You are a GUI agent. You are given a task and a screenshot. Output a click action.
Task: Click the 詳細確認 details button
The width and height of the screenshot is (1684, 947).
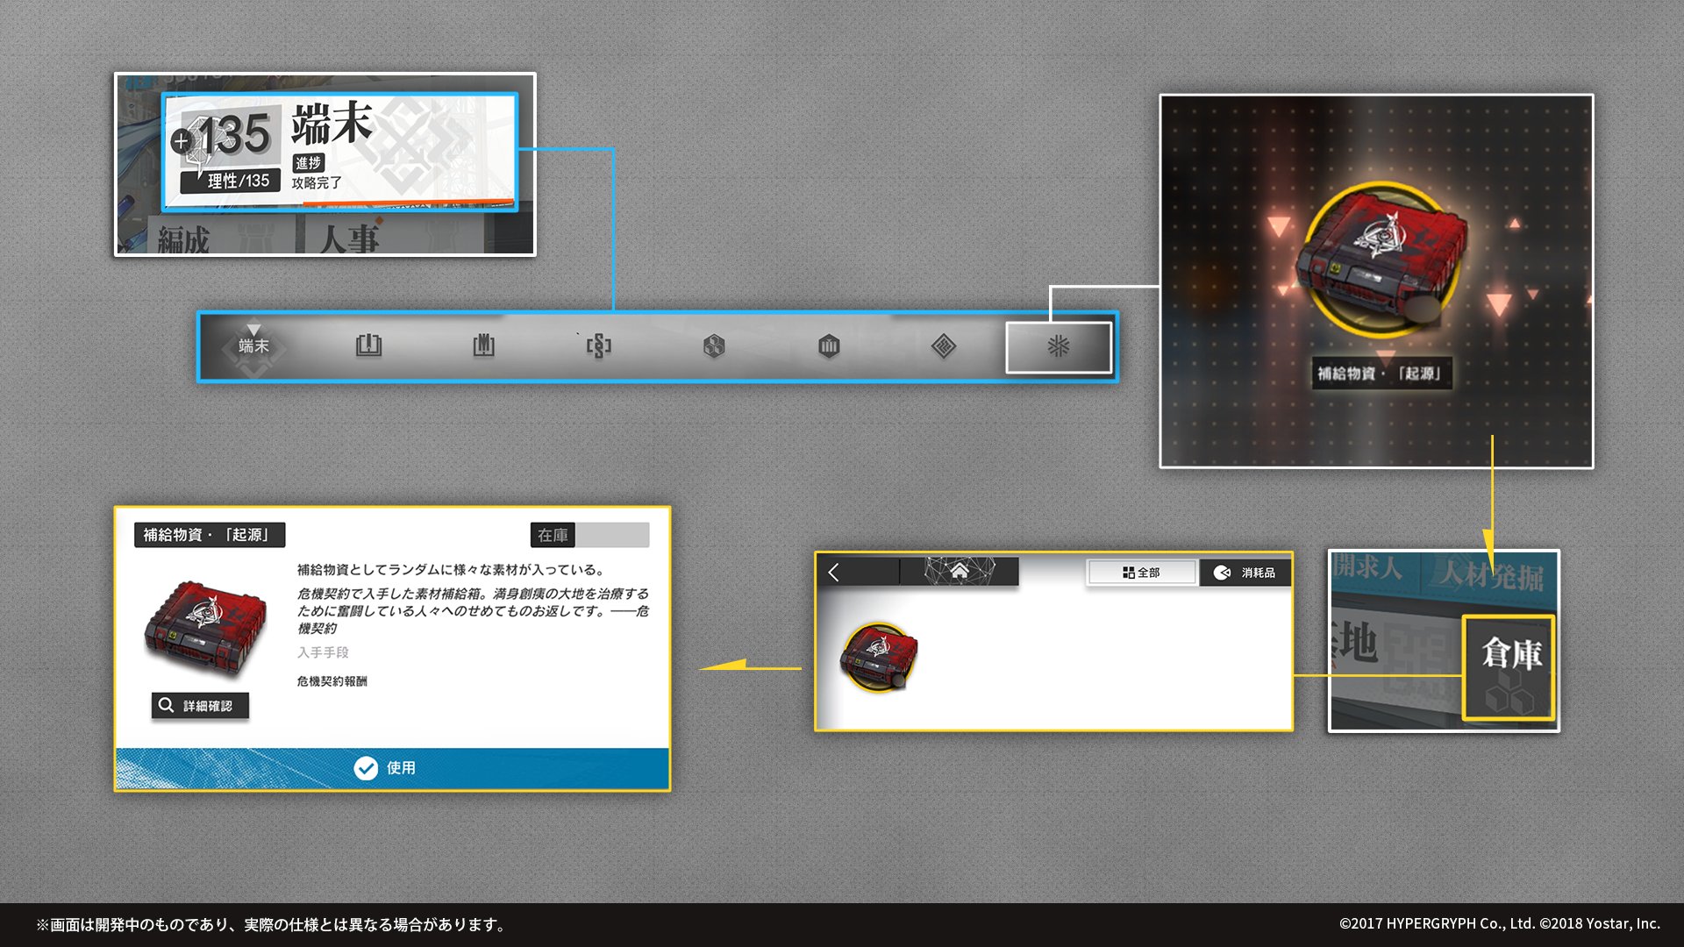tap(200, 706)
